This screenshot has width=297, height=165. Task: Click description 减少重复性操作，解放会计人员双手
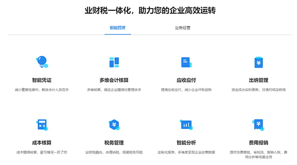point(42,90)
